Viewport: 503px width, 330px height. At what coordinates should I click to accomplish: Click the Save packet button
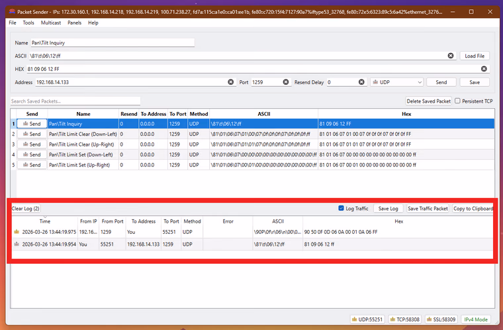click(475, 82)
